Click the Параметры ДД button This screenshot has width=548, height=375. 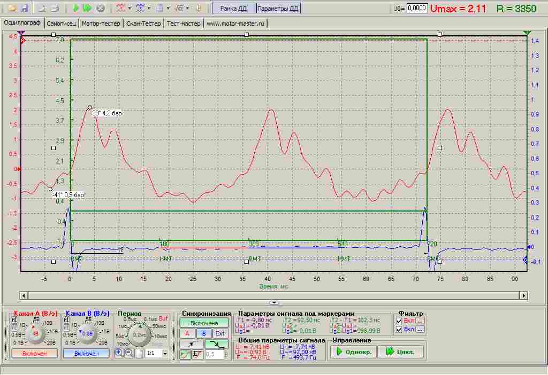pos(278,9)
